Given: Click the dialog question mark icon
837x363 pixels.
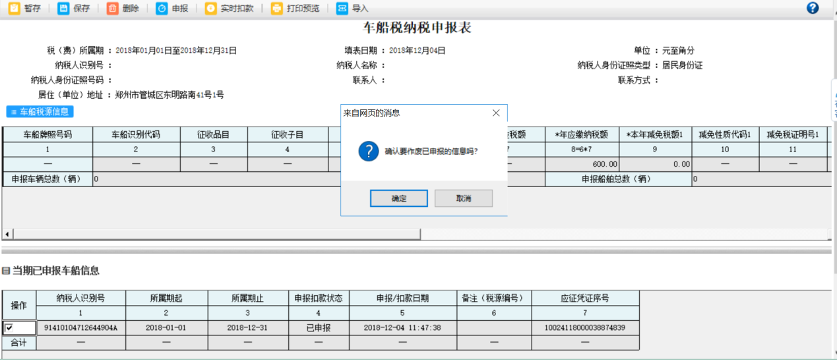Looking at the screenshot, I should (x=369, y=152).
